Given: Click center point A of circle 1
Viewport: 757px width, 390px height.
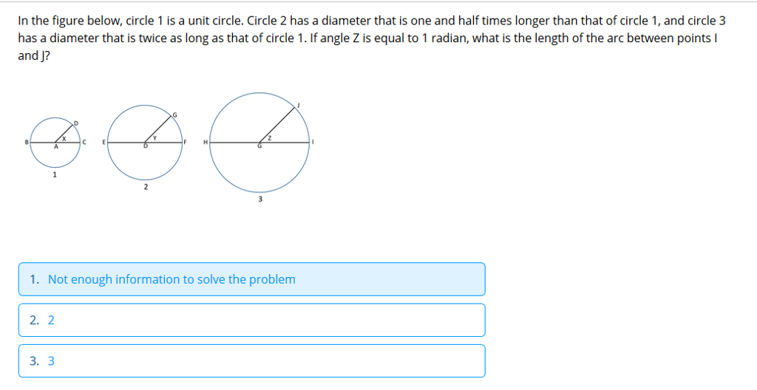Looking at the screenshot, I should pyautogui.click(x=55, y=147).
